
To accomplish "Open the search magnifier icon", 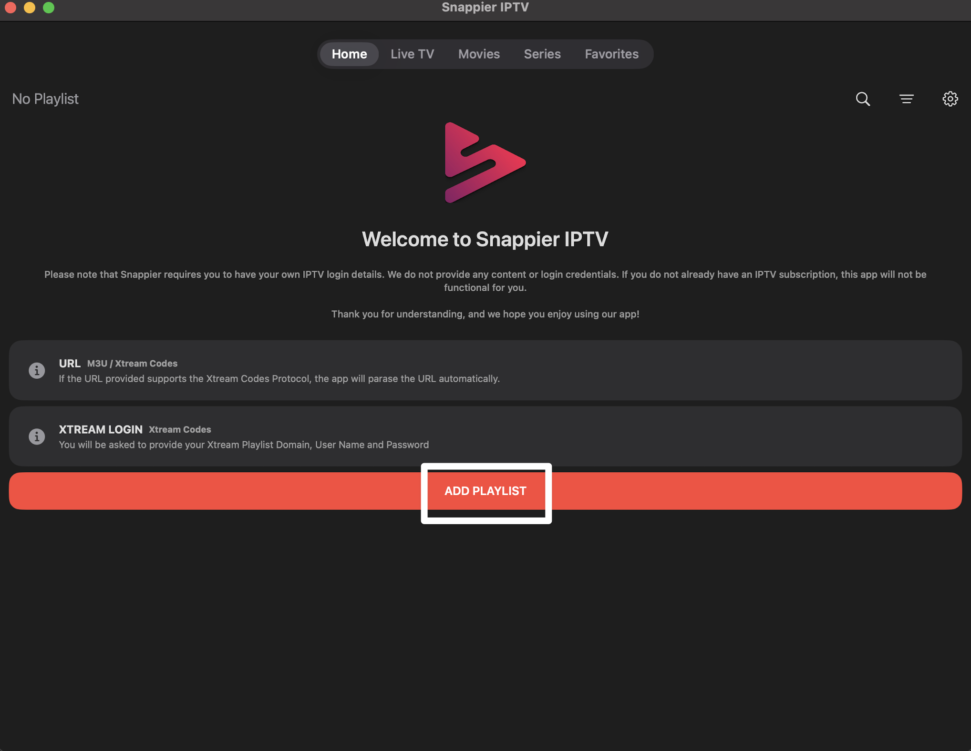I will pos(863,99).
